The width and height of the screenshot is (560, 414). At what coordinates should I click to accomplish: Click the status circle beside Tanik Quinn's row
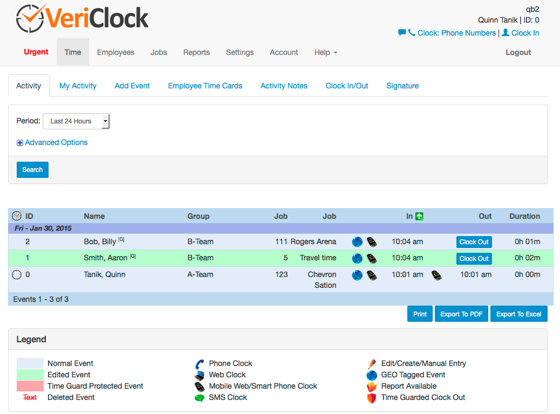[16, 274]
